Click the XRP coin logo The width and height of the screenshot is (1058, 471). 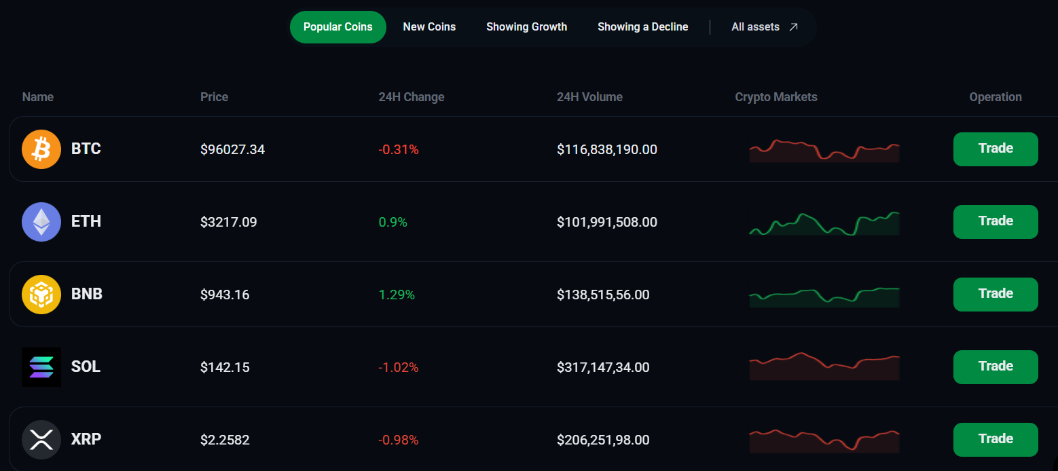coord(41,439)
